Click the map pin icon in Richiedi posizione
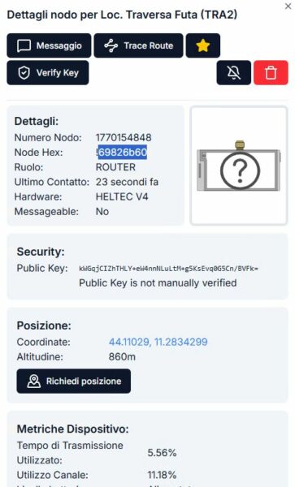Viewport: 295px width, 487px height. 33,381
